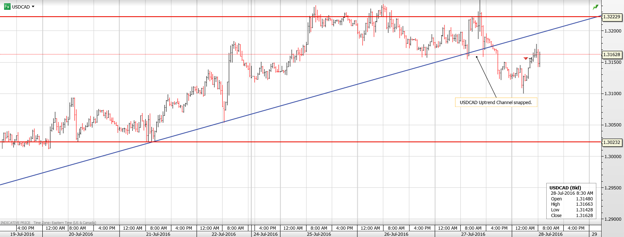The height and width of the screenshot is (237, 624).
Task: Click the 8:00 AM time label under 27-Jul
Action: 473,228
